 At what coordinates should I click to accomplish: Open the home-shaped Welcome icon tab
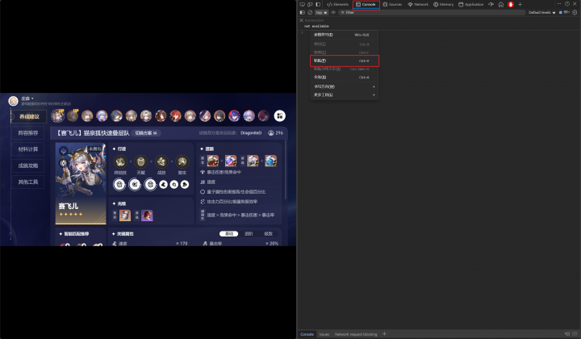[501, 5]
